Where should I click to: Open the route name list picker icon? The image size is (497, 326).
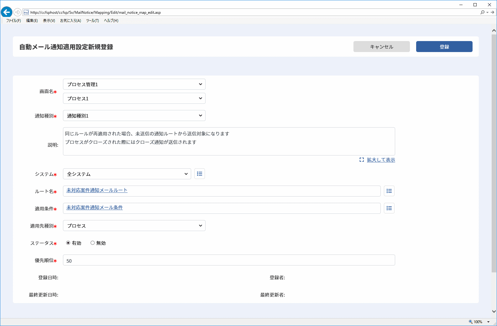pos(389,191)
